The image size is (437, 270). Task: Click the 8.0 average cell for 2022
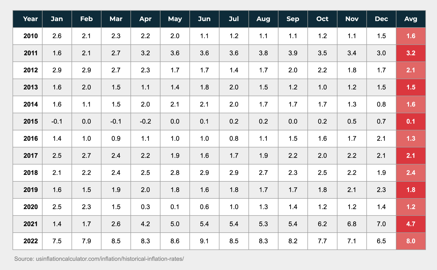[411, 241]
